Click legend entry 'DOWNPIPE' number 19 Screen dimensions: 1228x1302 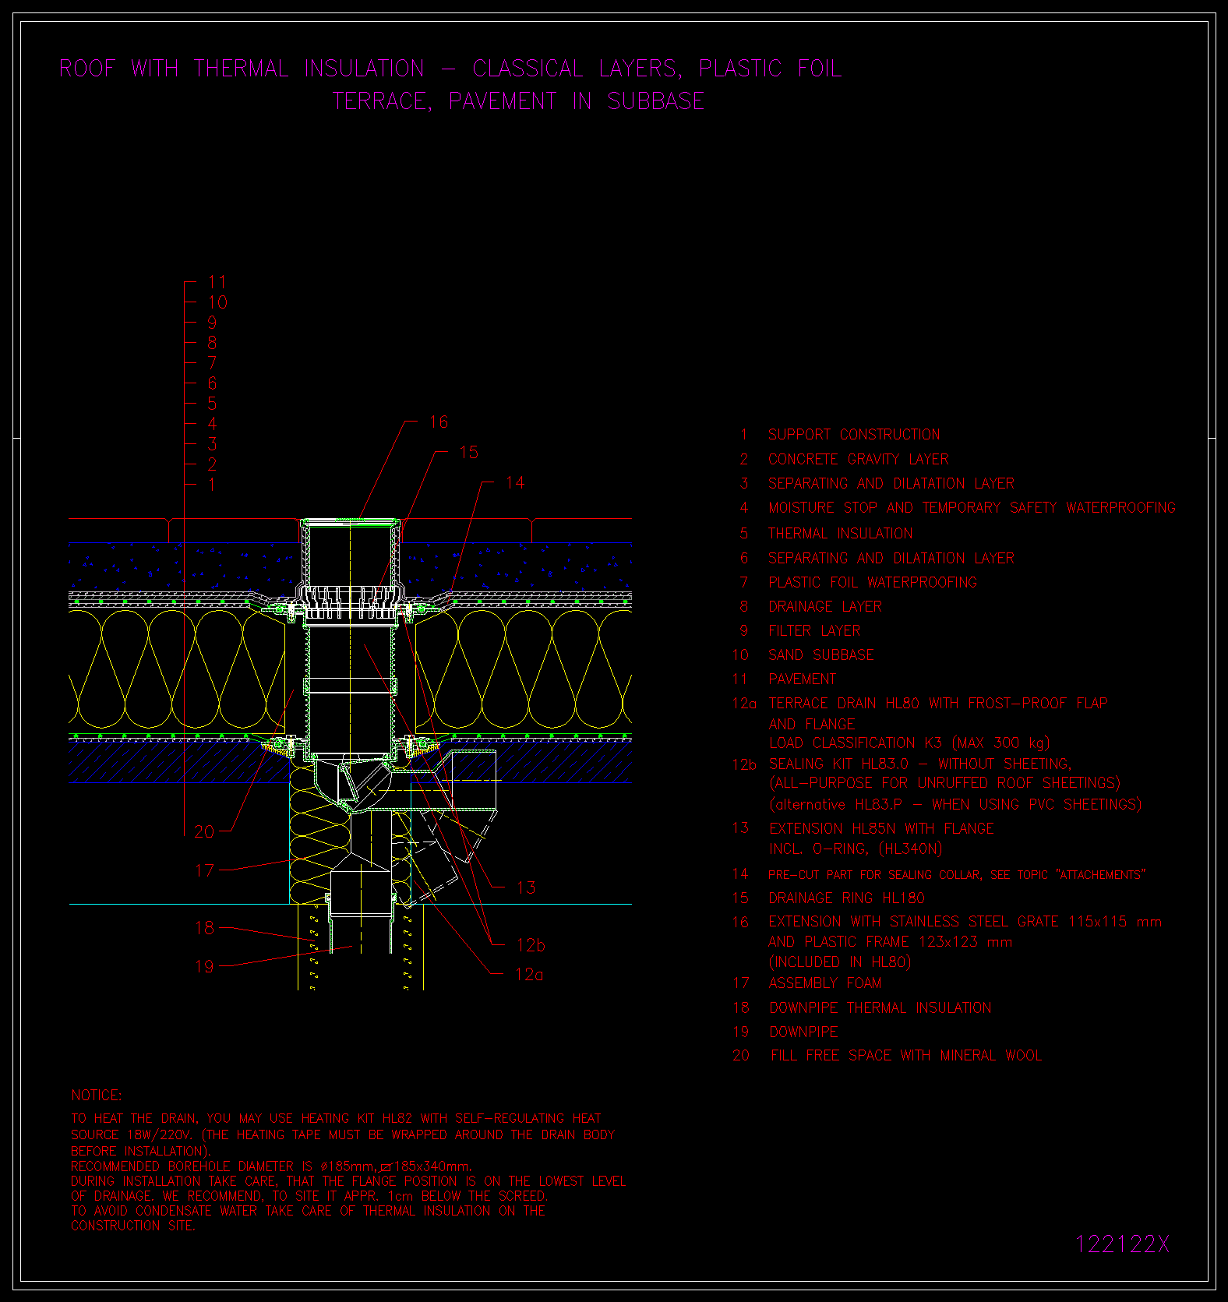[x=803, y=1032]
